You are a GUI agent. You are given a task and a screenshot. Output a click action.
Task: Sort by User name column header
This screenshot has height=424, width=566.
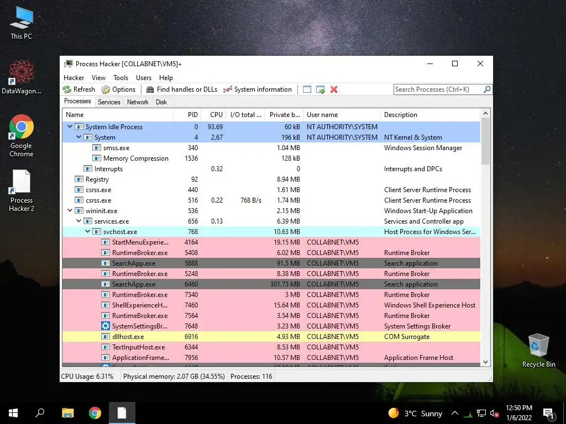tap(342, 115)
